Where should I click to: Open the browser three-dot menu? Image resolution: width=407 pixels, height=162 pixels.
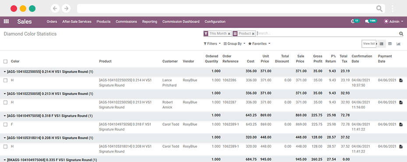pyautogui.click(x=393, y=9)
